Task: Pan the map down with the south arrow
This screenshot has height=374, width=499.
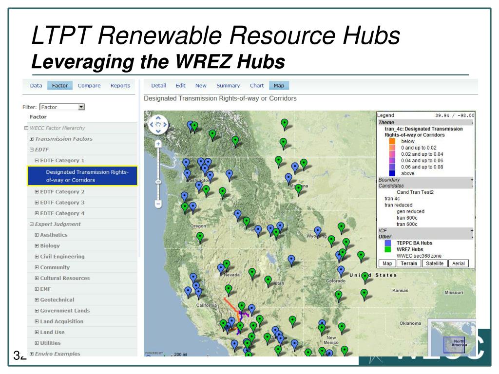Action: (158, 131)
